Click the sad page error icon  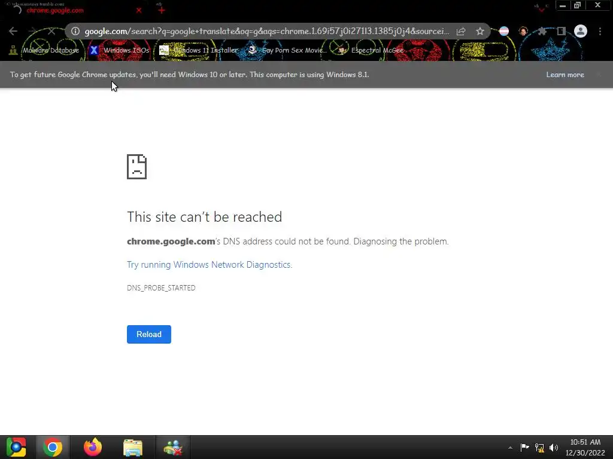(x=137, y=167)
